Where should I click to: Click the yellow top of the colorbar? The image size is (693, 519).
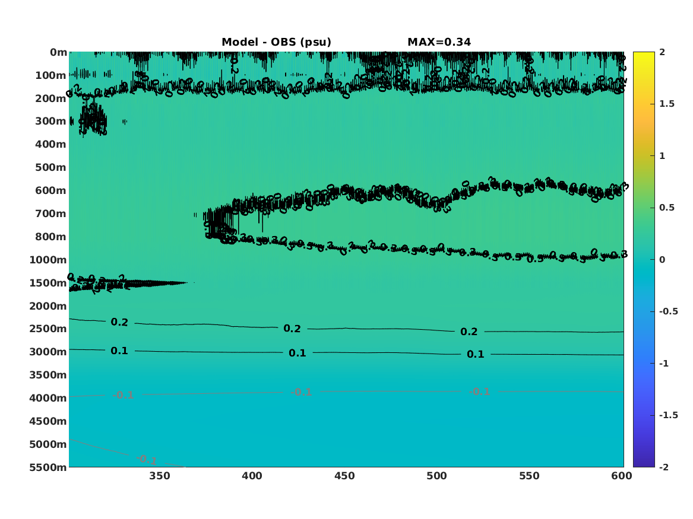(644, 55)
